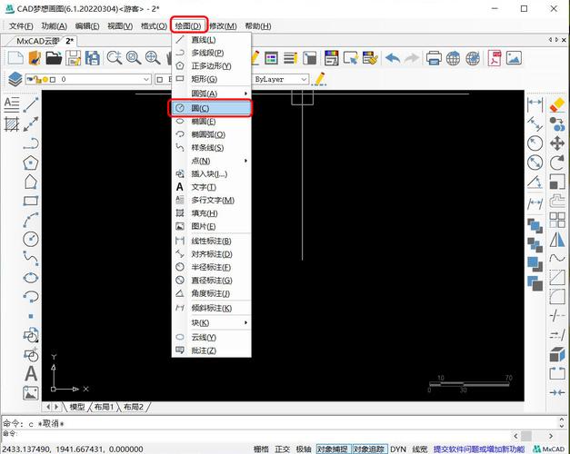
Task: Click the undo arrow in top toolbar
Action: coord(393,58)
